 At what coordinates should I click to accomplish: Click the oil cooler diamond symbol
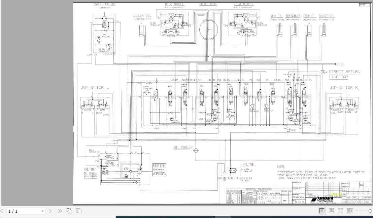[x=196, y=151]
